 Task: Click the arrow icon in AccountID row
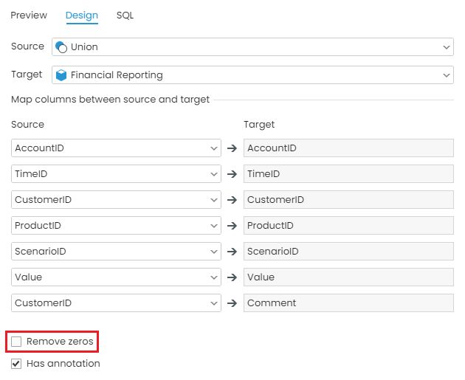(x=232, y=148)
